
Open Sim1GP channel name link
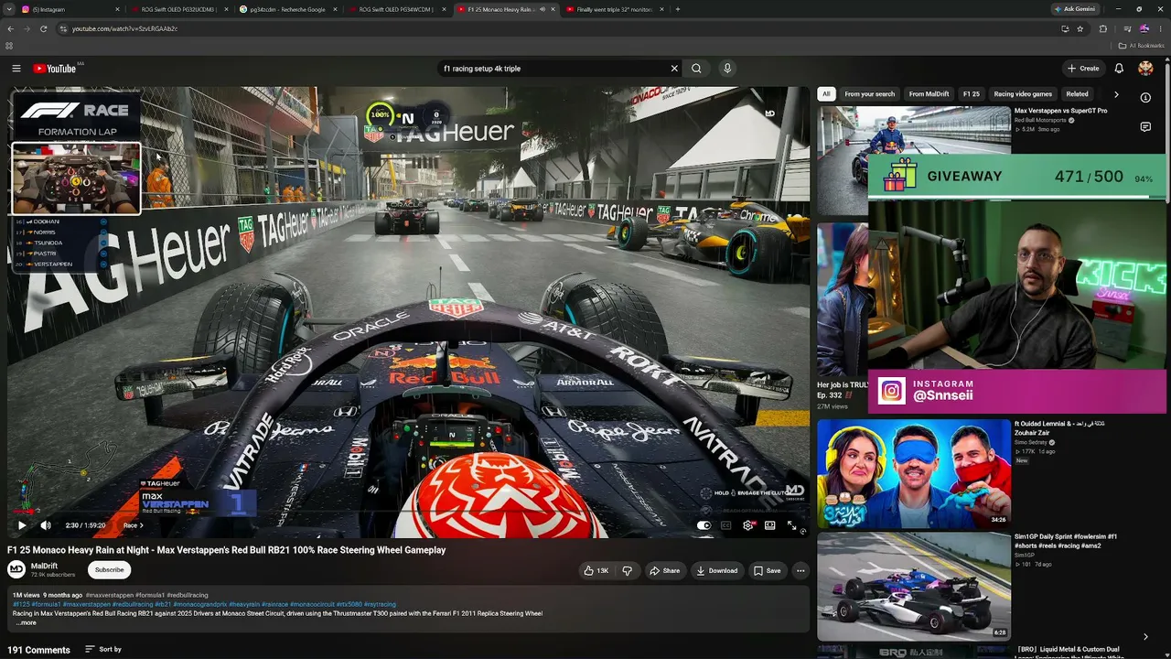click(x=1025, y=555)
